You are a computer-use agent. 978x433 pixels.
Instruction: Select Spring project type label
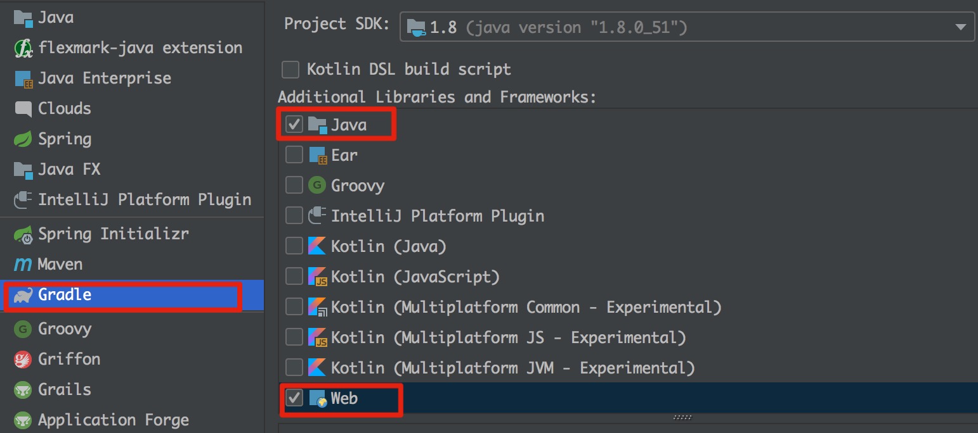click(x=65, y=139)
